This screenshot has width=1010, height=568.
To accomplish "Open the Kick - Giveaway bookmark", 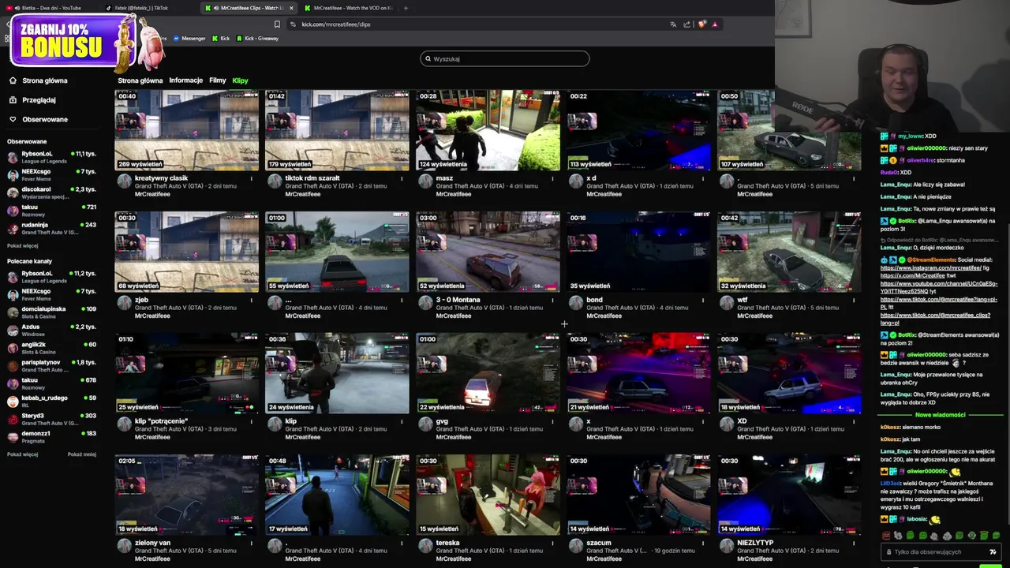I will coord(256,38).
